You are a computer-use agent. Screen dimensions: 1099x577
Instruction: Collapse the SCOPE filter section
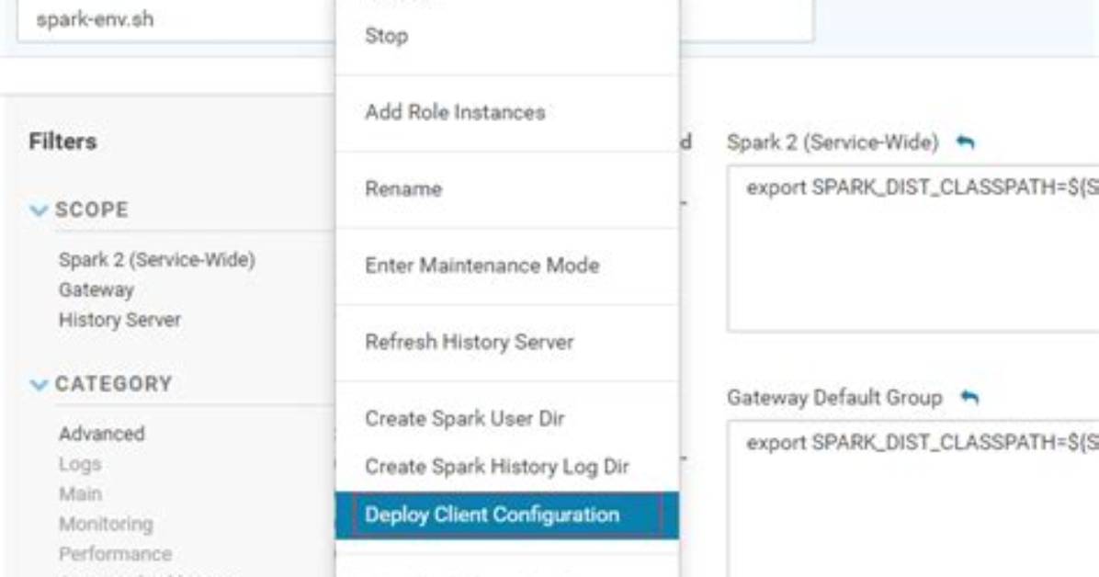click(x=40, y=209)
